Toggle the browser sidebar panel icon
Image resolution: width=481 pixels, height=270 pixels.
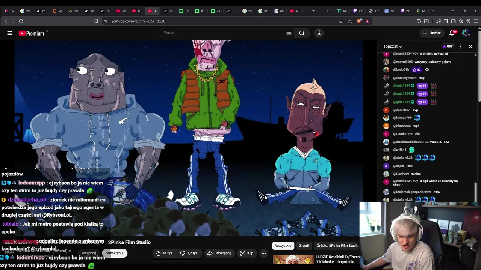446,21
